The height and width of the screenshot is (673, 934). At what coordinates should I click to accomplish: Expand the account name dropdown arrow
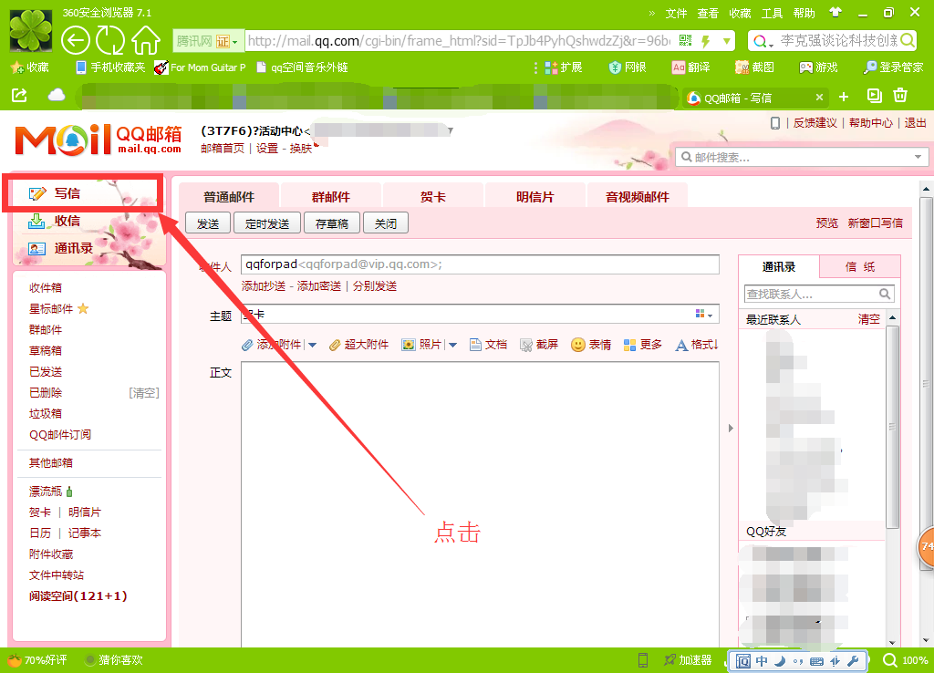[451, 130]
